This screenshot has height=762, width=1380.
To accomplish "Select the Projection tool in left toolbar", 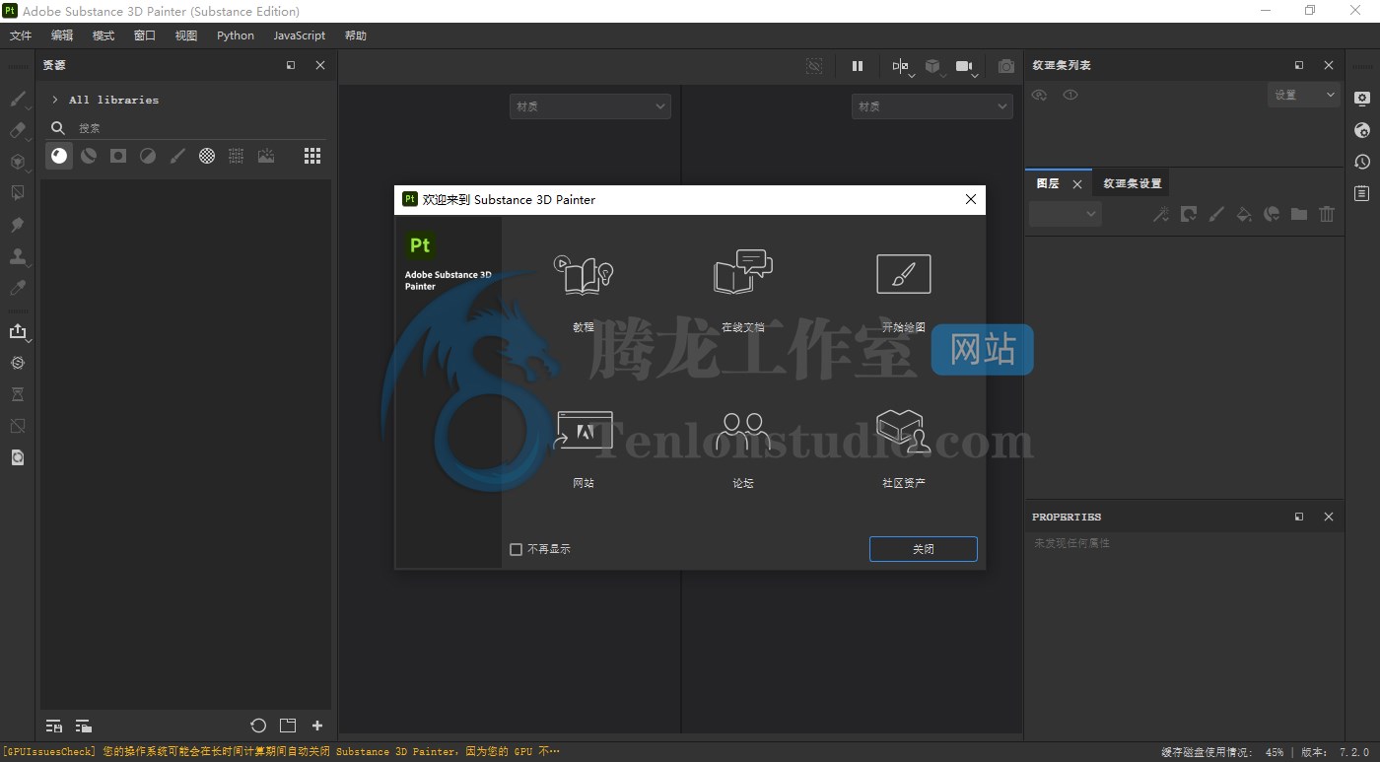I will pos(18,162).
